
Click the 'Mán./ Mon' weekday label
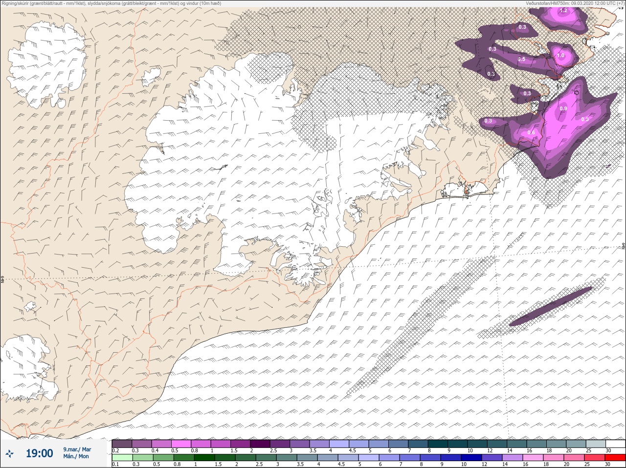tap(76, 456)
